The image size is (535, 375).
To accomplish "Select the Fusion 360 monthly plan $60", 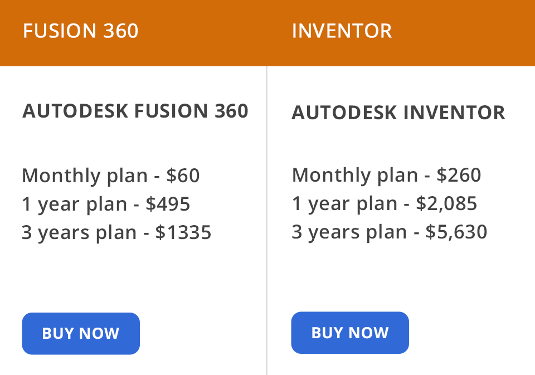I will click(110, 175).
